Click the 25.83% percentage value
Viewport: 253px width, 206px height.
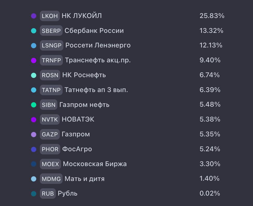click(212, 16)
